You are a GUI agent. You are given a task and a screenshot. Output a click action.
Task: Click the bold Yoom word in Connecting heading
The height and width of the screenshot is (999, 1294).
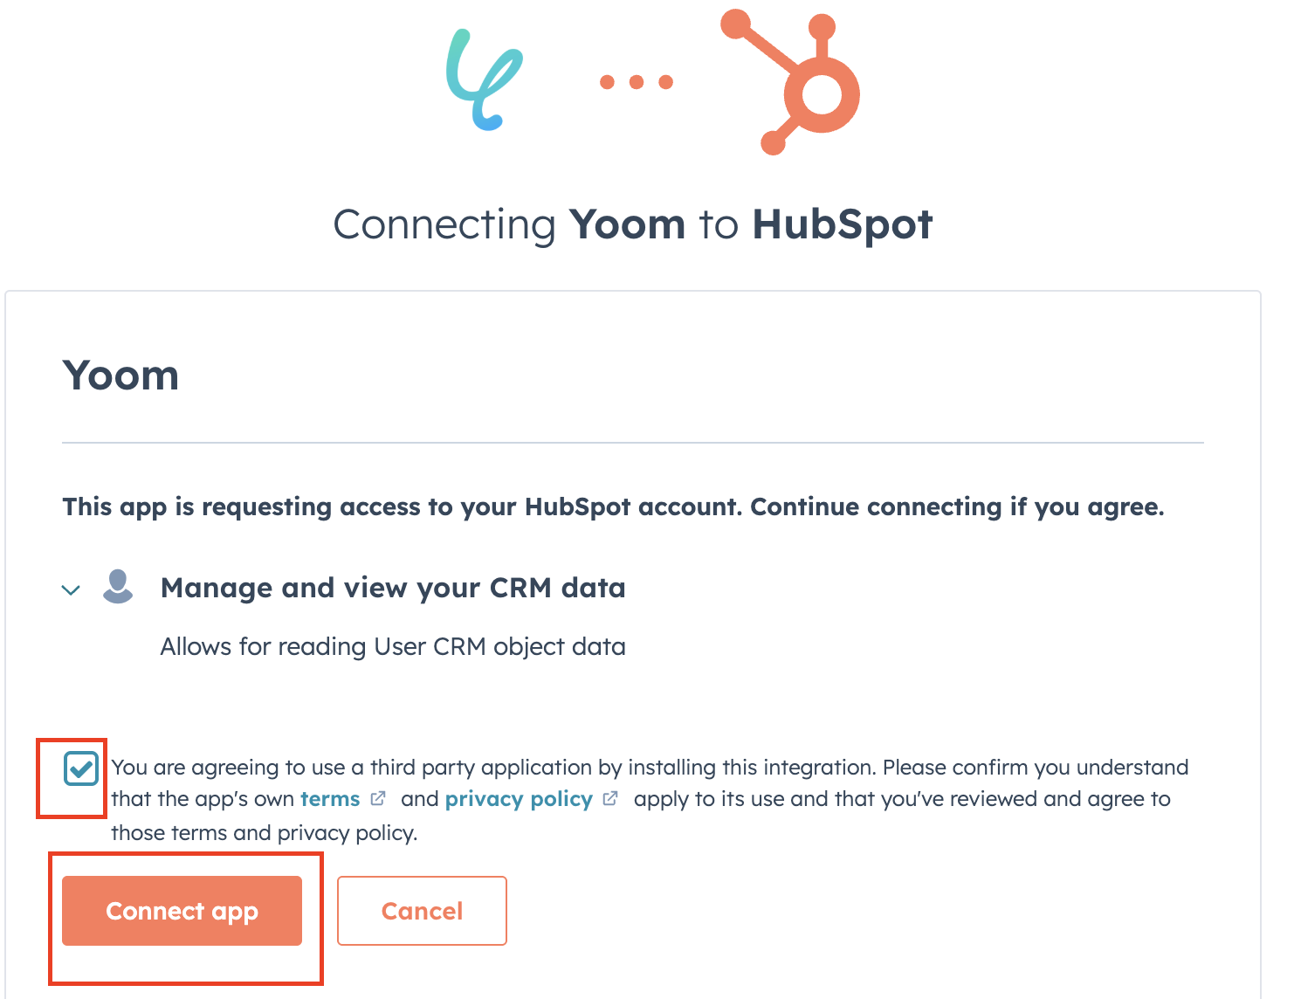(x=627, y=224)
